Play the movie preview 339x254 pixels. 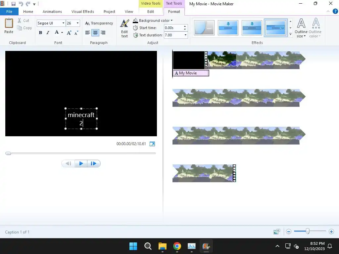(81, 163)
